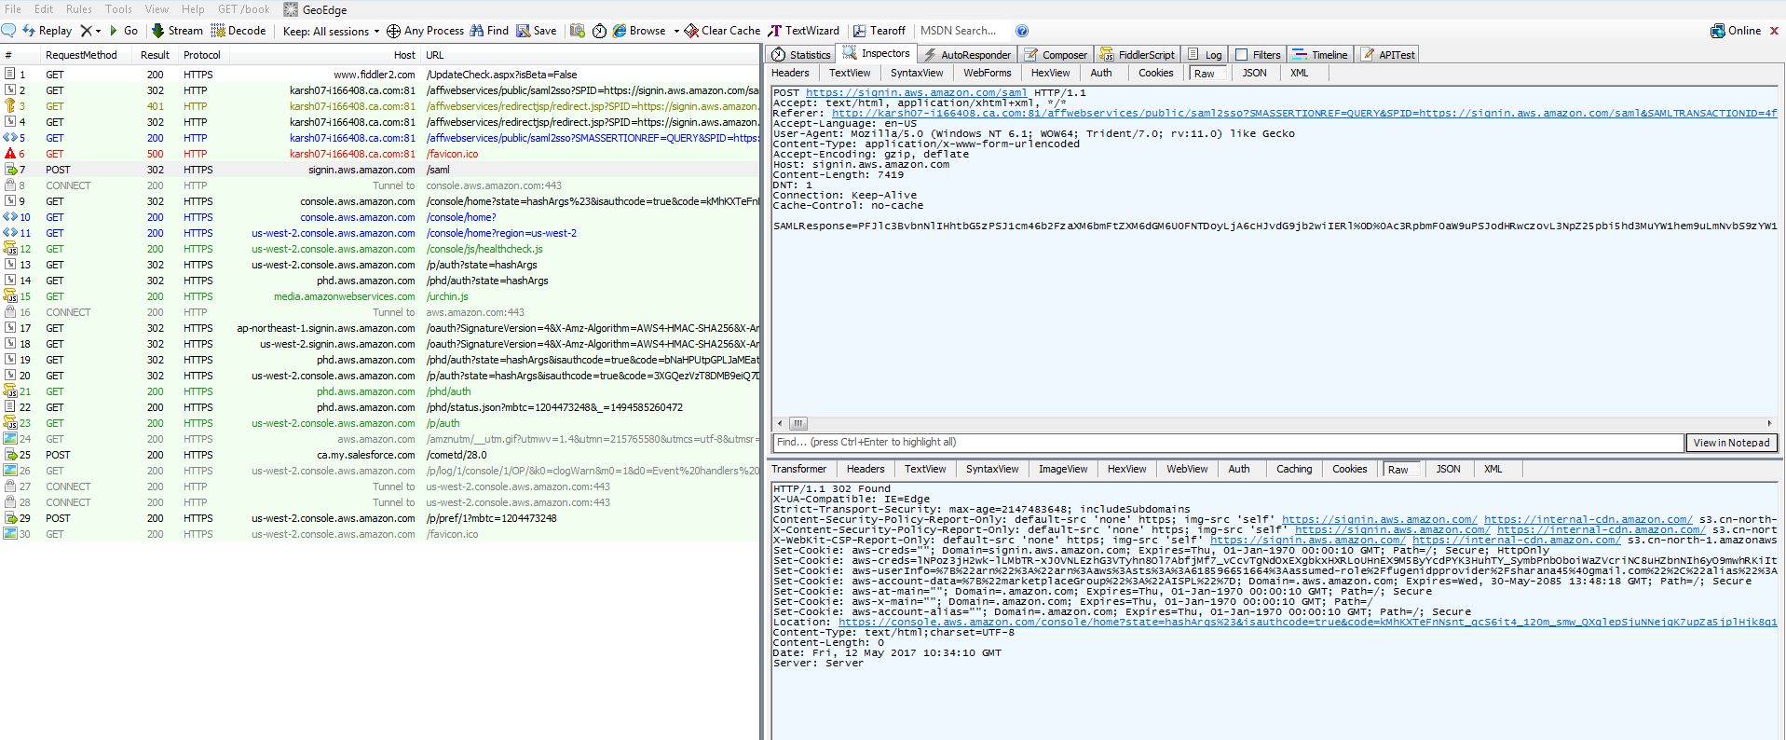Viewport: 1786px width, 740px height.
Task: Open the Tools menu
Action: point(118,9)
